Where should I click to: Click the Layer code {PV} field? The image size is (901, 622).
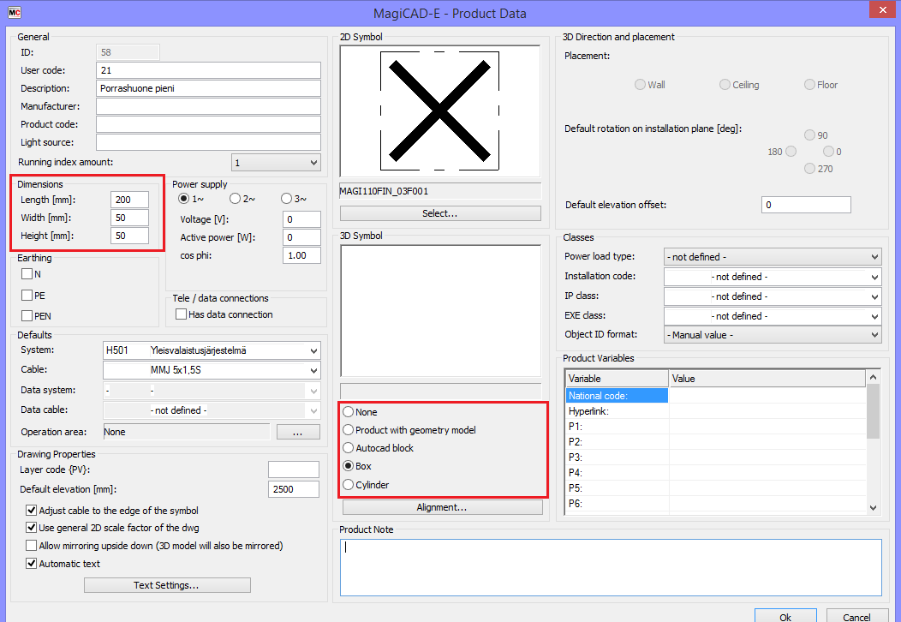coord(294,469)
